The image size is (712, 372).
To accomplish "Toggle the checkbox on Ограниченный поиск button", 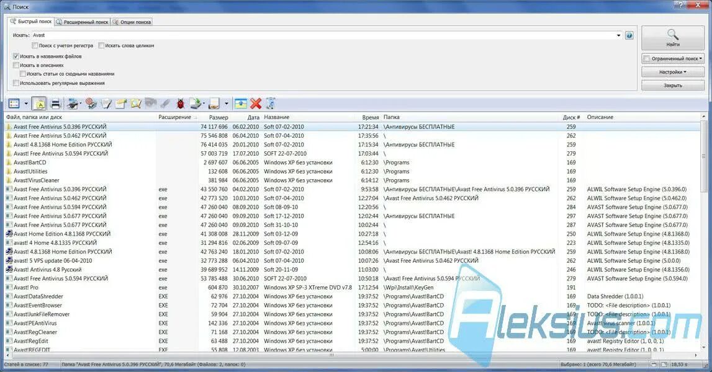I will tap(647, 58).
